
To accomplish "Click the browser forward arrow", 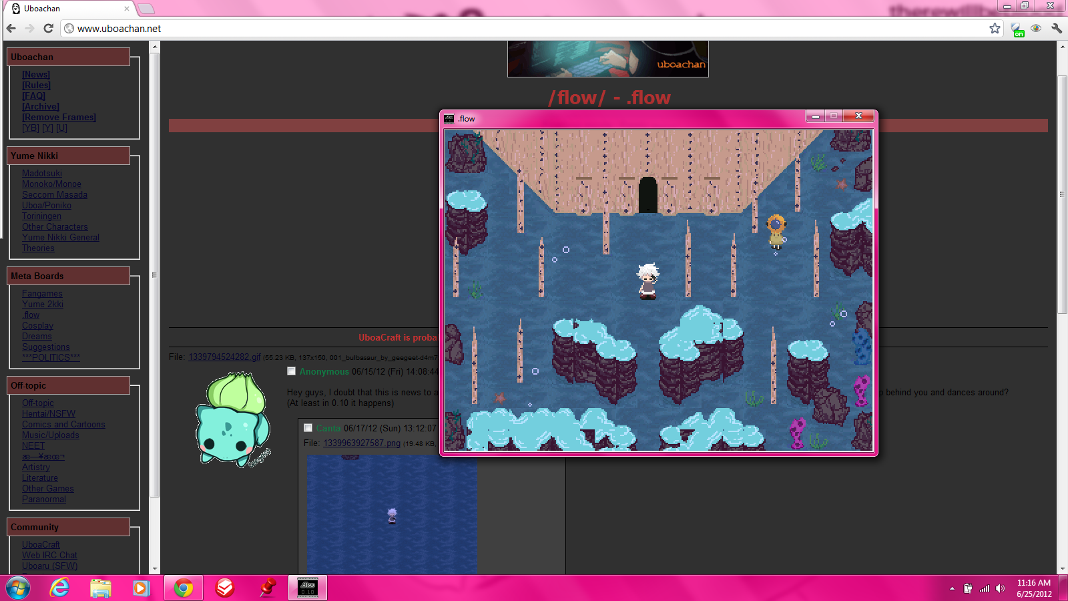I will [29, 29].
